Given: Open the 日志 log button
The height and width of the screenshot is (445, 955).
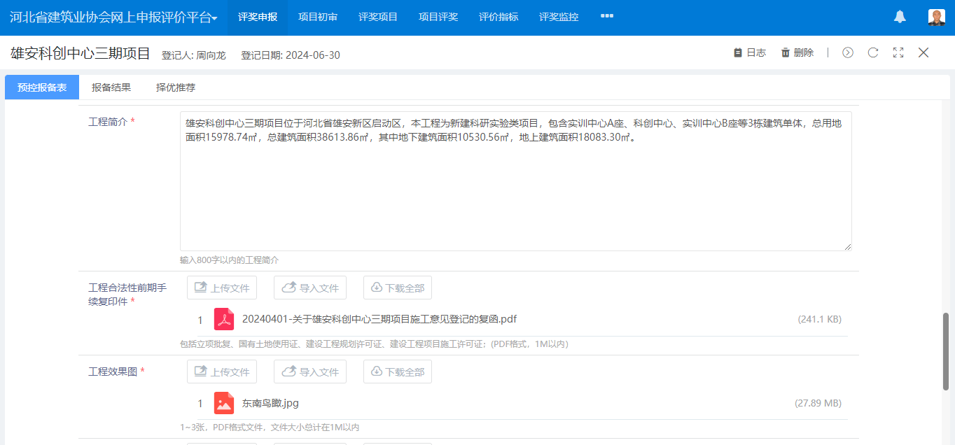Looking at the screenshot, I should pos(749,52).
